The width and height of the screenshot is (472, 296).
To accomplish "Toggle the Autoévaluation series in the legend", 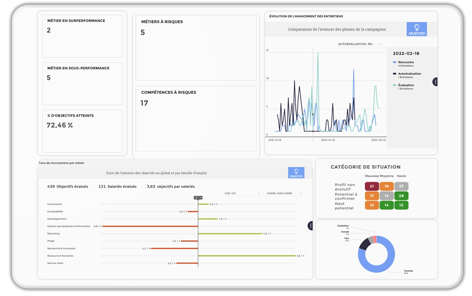I will (409, 74).
